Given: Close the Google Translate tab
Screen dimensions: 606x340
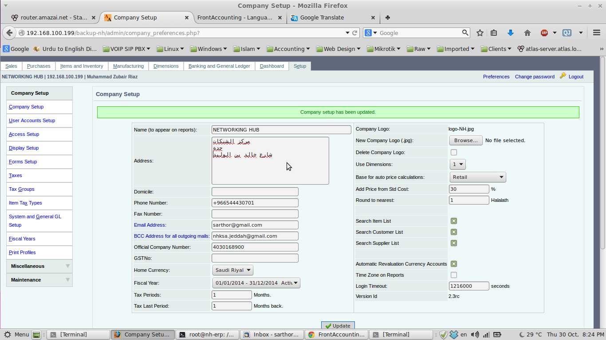Looking at the screenshot, I should tap(373, 18).
